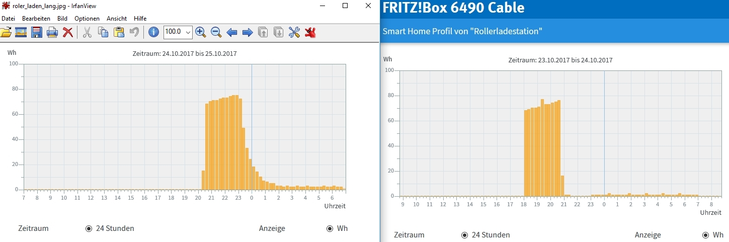Print the image using printer icon

(x=52, y=33)
